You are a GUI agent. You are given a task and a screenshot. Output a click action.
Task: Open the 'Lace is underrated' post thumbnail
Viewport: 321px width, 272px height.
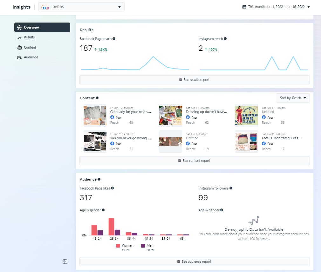(x=247, y=142)
